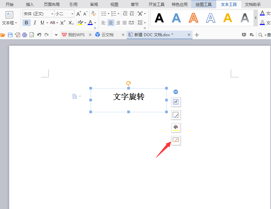Decrease paragraph indent
Viewport: 271px width, 209px height.
(125, 13)
